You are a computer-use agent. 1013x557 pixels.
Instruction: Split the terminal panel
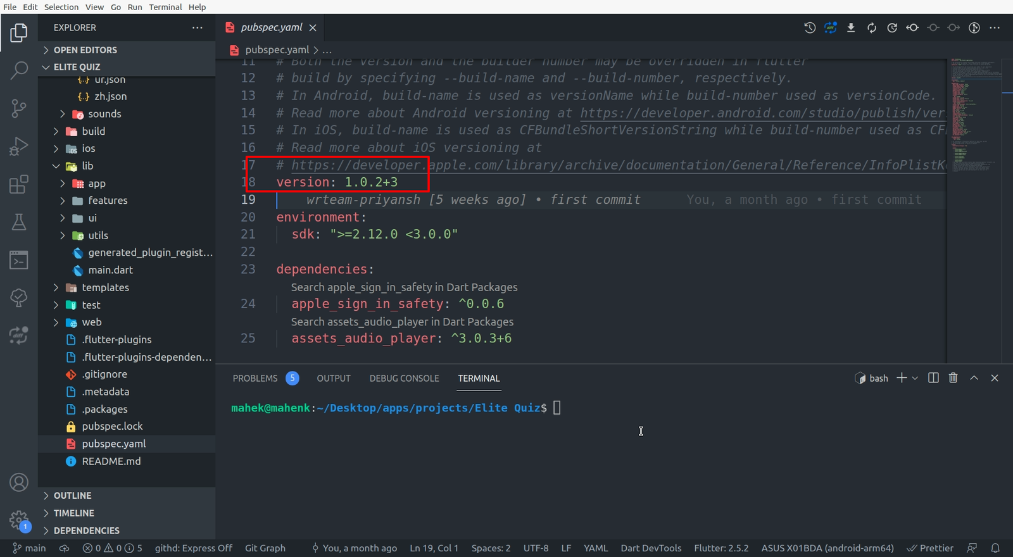(933, 378)
